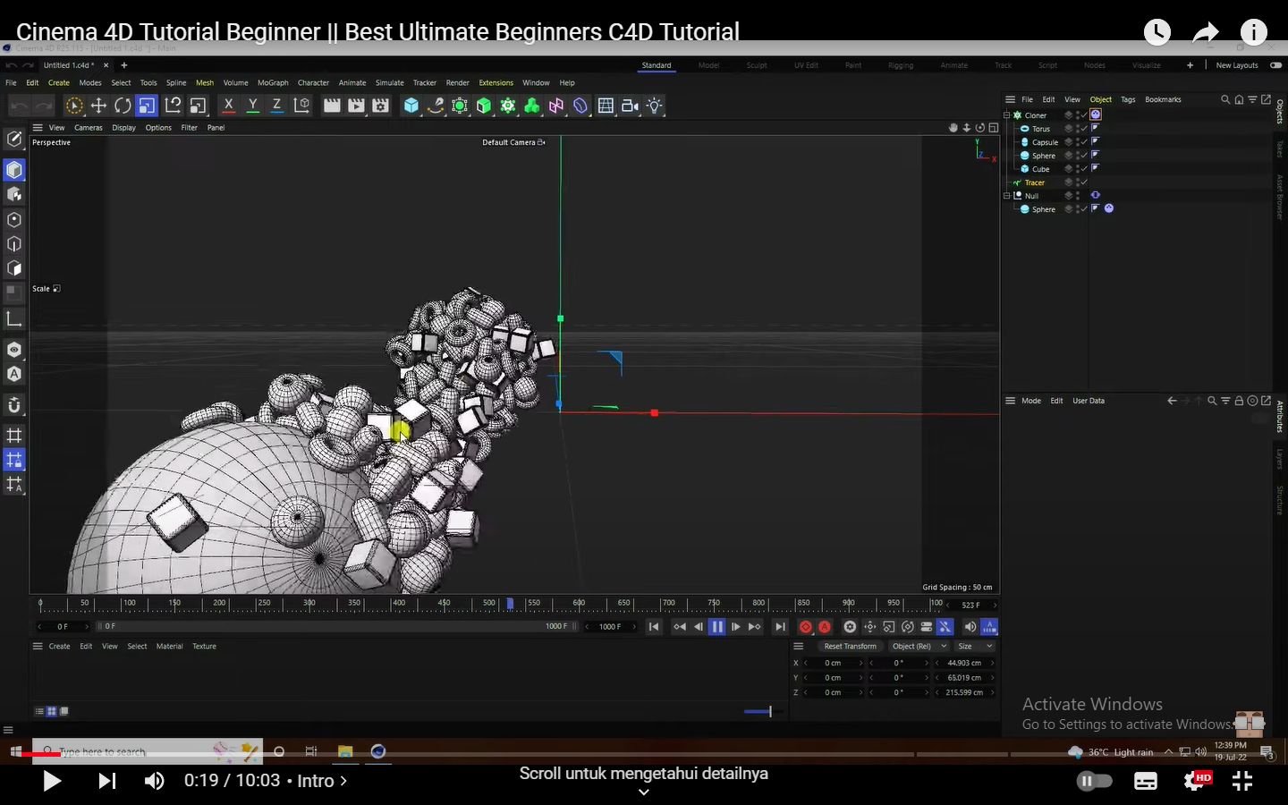Click the YouTube Watch Later clock icon
The height and width of the screenshot is (805, 1288).
(x=1157, y=32)
